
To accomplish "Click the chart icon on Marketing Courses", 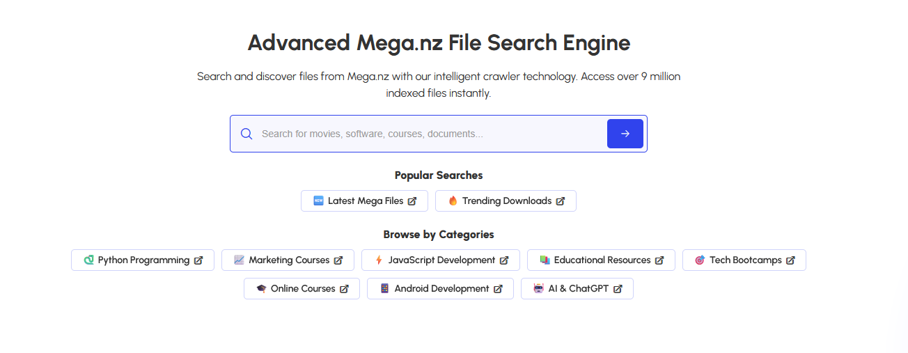I will coord(239,260).
